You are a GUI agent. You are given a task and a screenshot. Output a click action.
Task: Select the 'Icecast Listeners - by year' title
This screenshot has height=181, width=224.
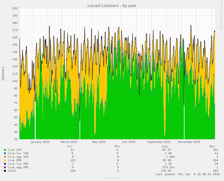pos(112,6)
